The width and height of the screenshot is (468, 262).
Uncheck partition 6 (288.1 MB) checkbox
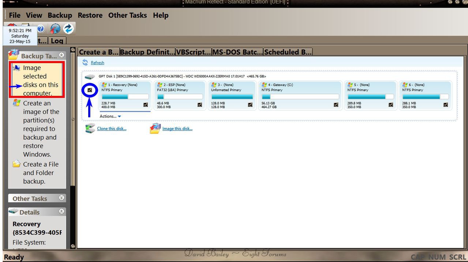pos(446,104)
